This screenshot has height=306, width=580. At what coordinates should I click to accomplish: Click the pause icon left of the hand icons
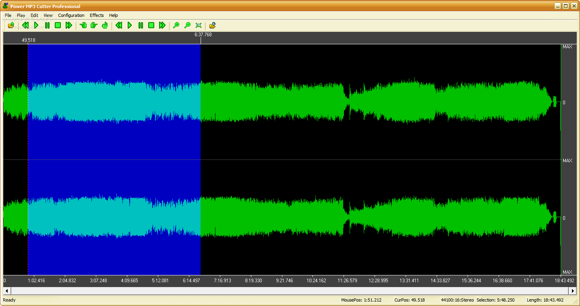[x=47, y=25]
